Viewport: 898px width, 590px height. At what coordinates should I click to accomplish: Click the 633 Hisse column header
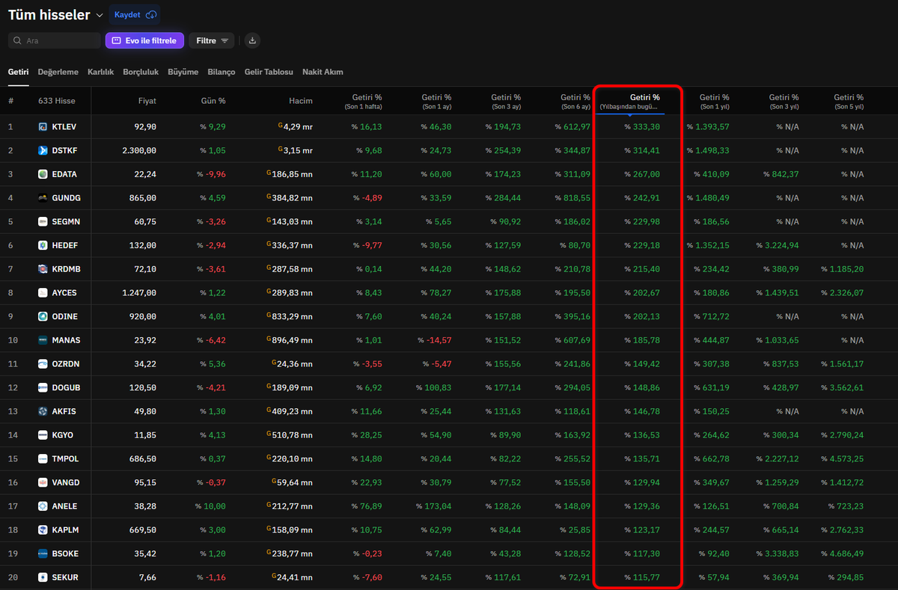[x=55, y=101]
